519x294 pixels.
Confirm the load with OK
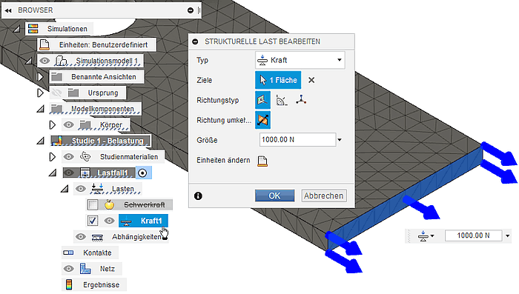[275, 196]
